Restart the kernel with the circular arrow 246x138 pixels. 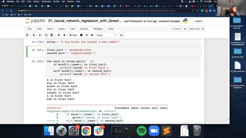click(86, 35)
